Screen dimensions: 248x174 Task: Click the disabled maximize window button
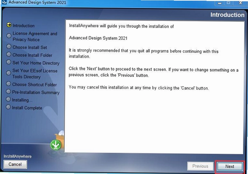click(228, 3)
